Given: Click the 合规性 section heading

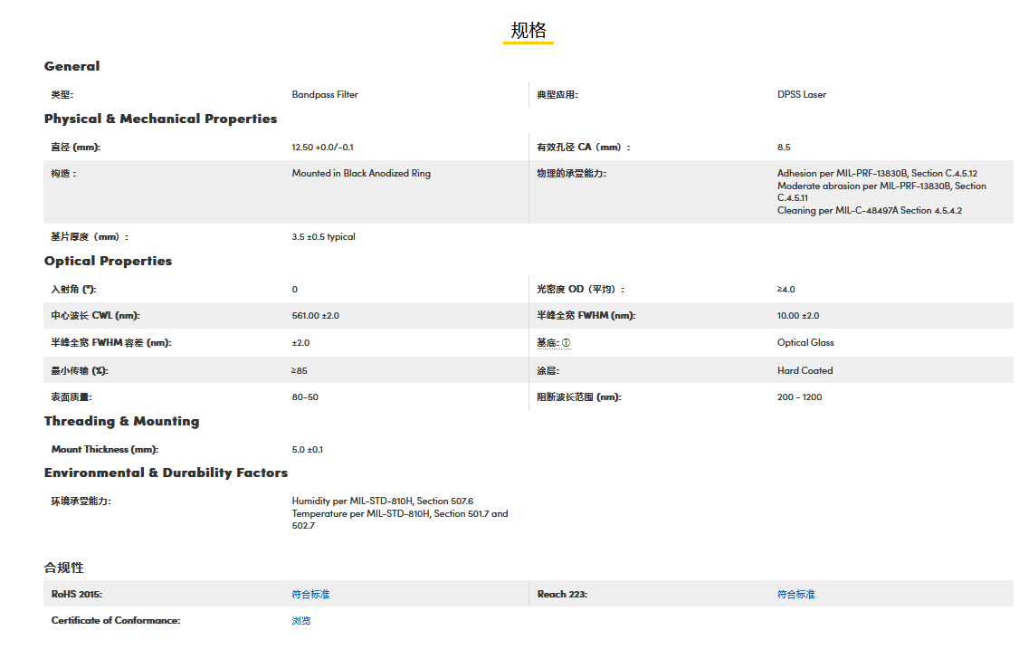Looking at the screenshot, I should tap(64, 568).
